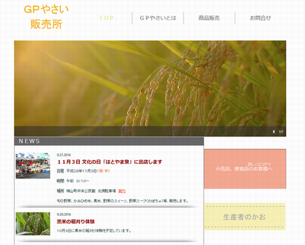The image size is (305, 245).
Task: Go to the 商品販売 menu page
Action: click(209, 18)
